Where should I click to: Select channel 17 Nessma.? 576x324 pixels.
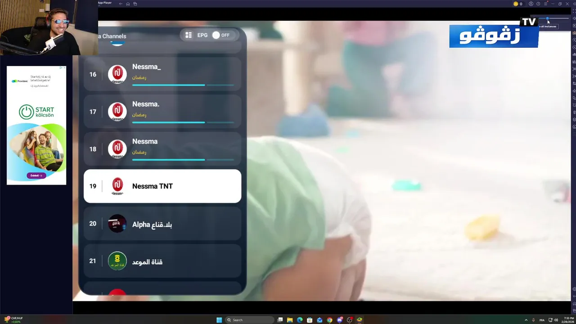[x=162, y=112]
